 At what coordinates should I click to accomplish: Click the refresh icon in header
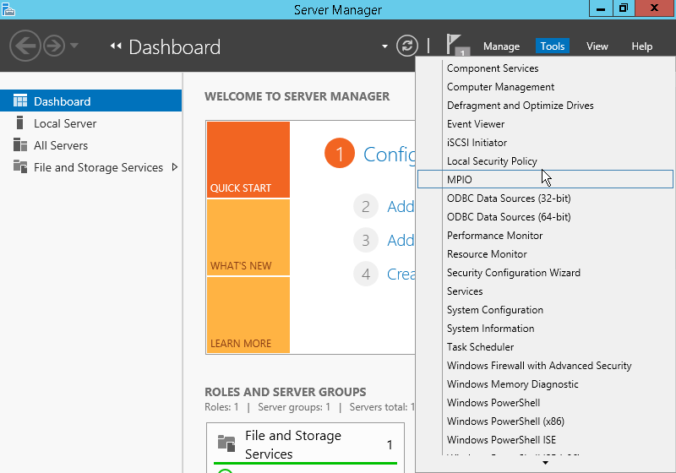[407, 46]
